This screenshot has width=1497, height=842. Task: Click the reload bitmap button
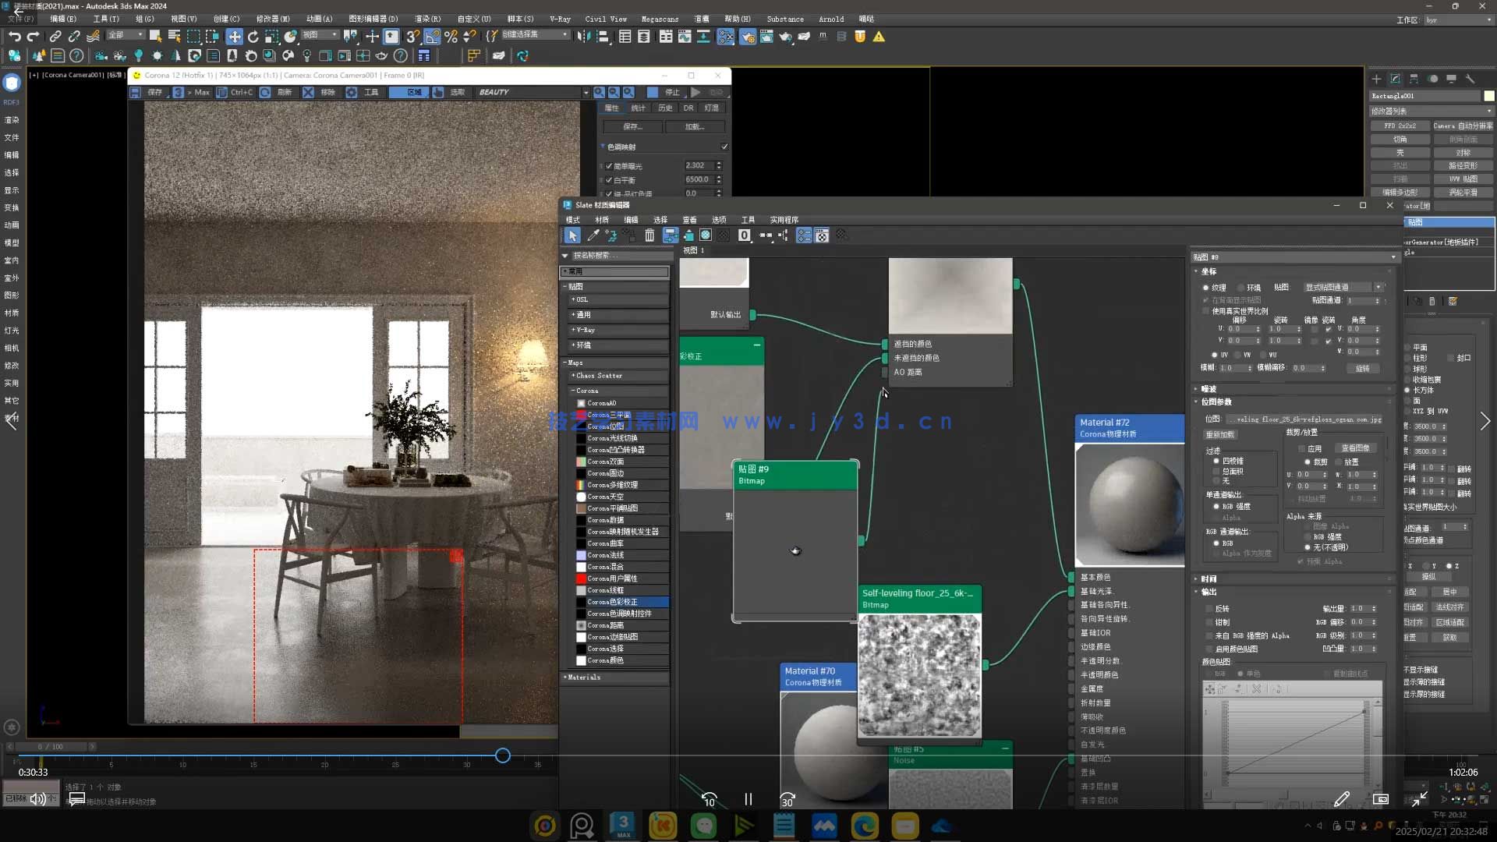(x=1220, y=435)
